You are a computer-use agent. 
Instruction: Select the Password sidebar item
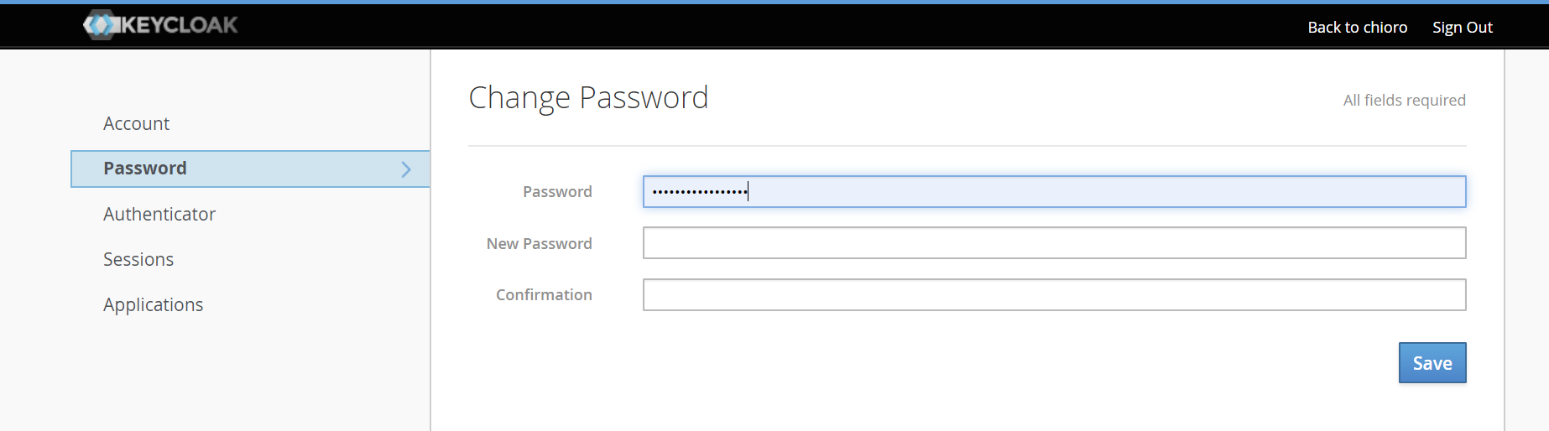145,169
